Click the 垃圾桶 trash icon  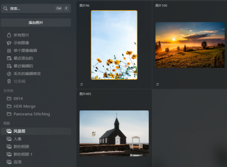tap(9, 81)
